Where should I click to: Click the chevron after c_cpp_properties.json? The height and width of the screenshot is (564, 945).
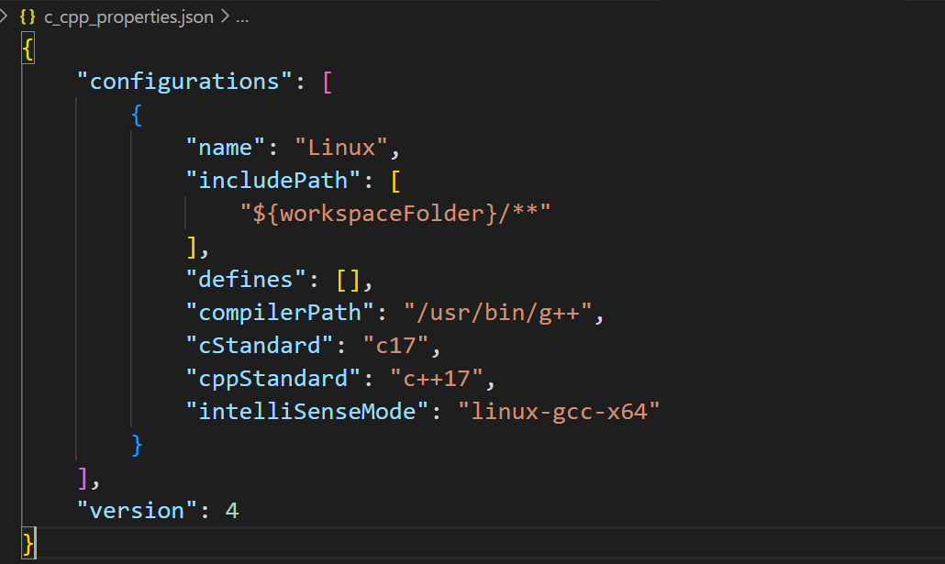[225, 17]
